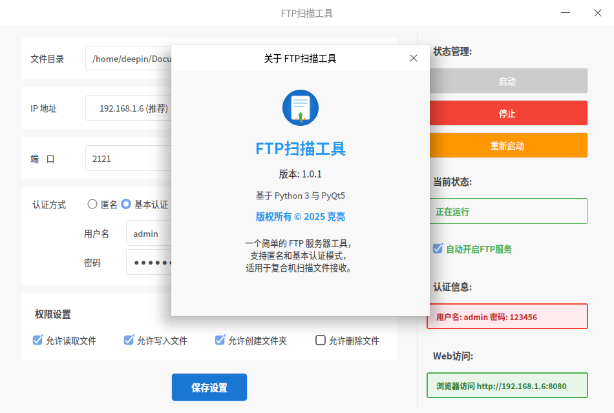Click the 认证信息: label
614x413 pixels.
pyautogui.click(x=452, y=287)
